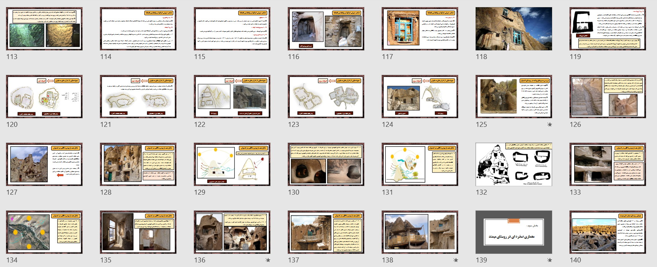This screenshot has height=267, width=657.
Task: Select slide 126 with stone stairway photo
Action: (x=608, y=97)
